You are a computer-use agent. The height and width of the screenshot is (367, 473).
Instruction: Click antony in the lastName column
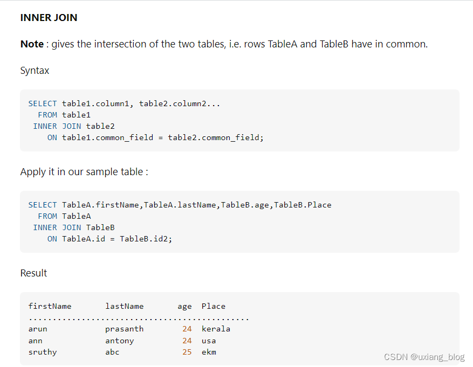click(x=119, y=341)
